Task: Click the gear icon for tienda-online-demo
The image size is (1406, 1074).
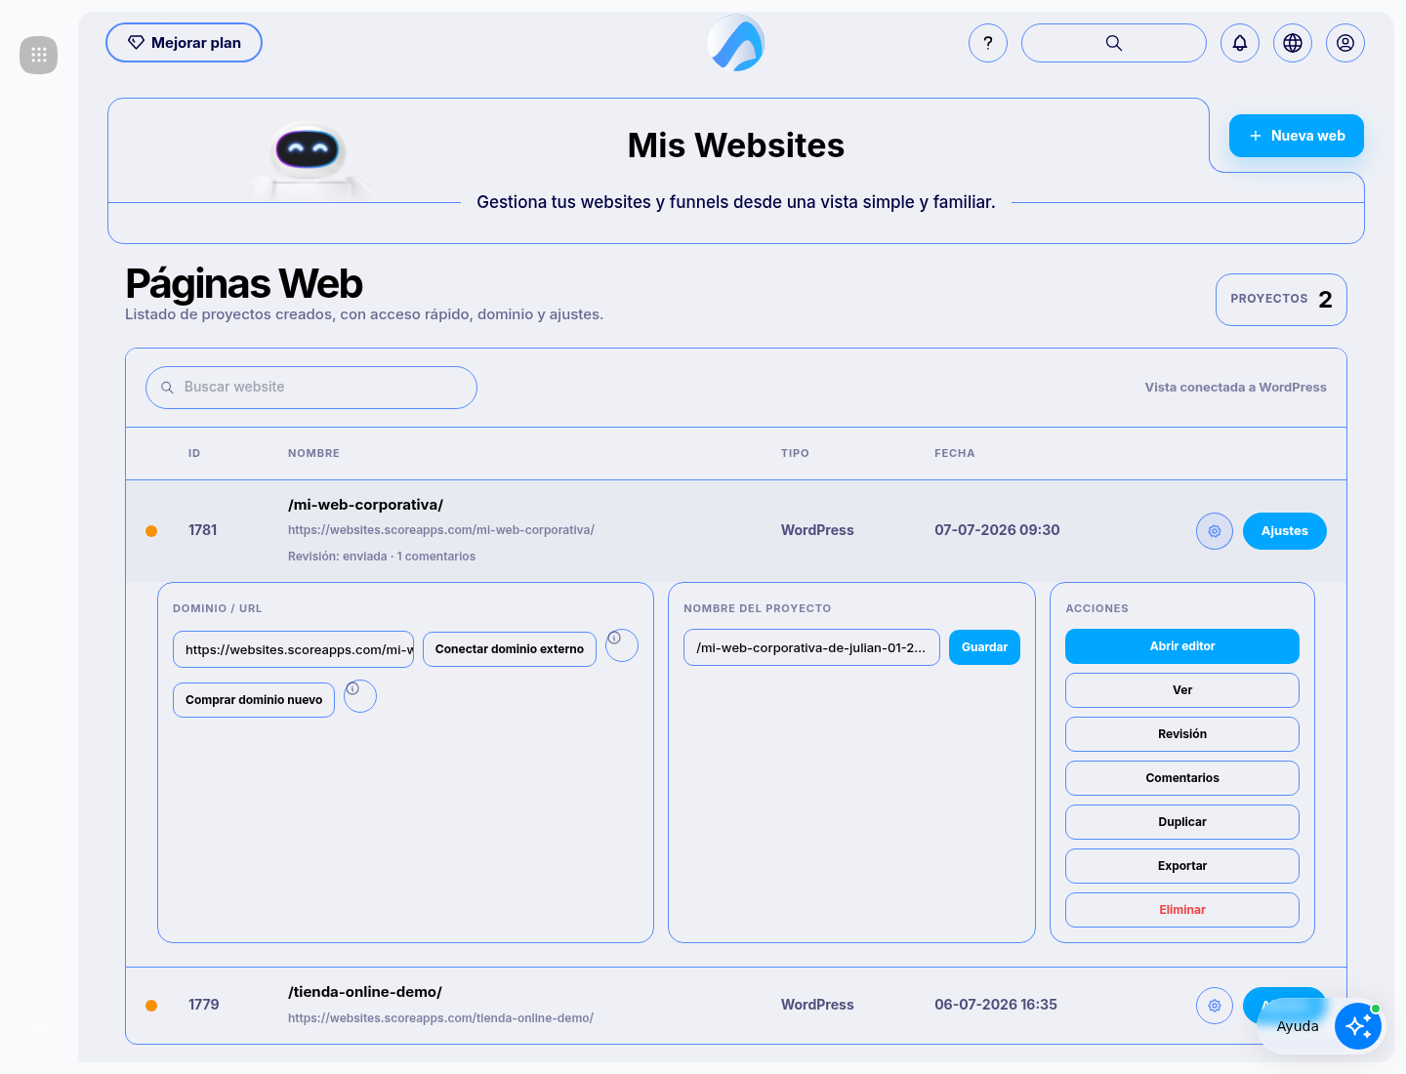Action: pyautogui.click(x=1215, y=1006)
